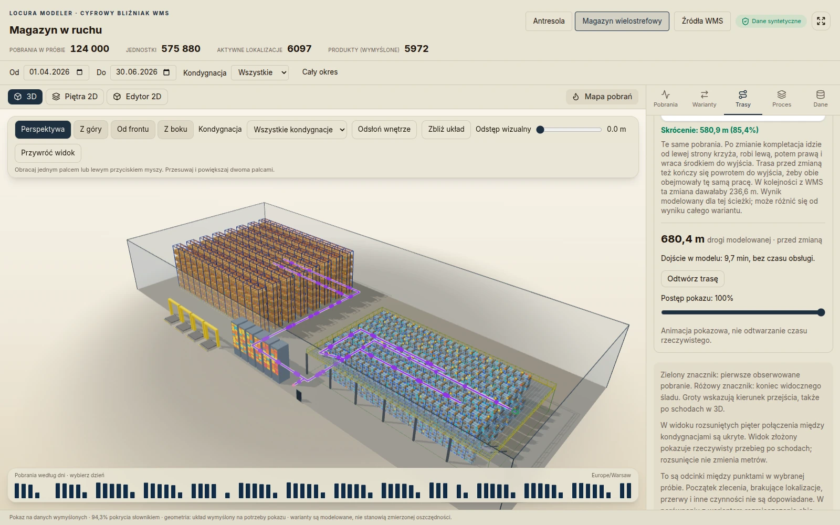Click Cały okres range shortcut
Image resolution: width=840 pixels, height=525 pixels.
(x=320, y=72)
